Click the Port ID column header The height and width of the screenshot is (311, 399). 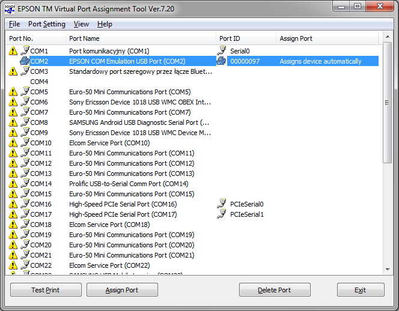[246, 38]
